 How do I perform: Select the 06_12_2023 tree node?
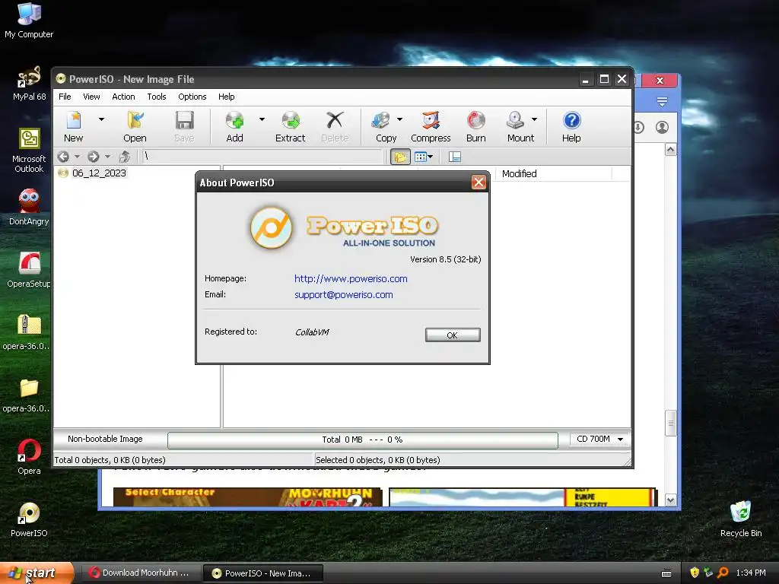[x=99, y=173]
